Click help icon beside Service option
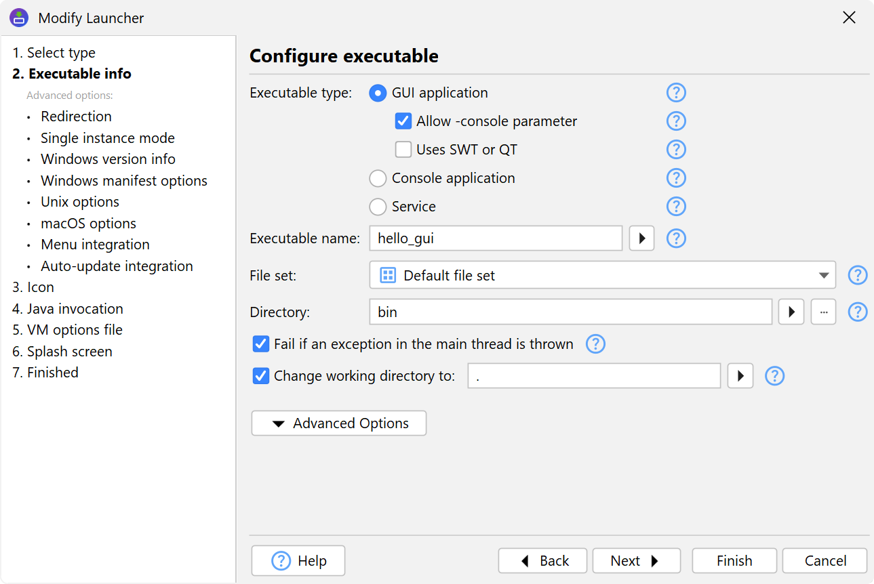 (x=676, y=207)
